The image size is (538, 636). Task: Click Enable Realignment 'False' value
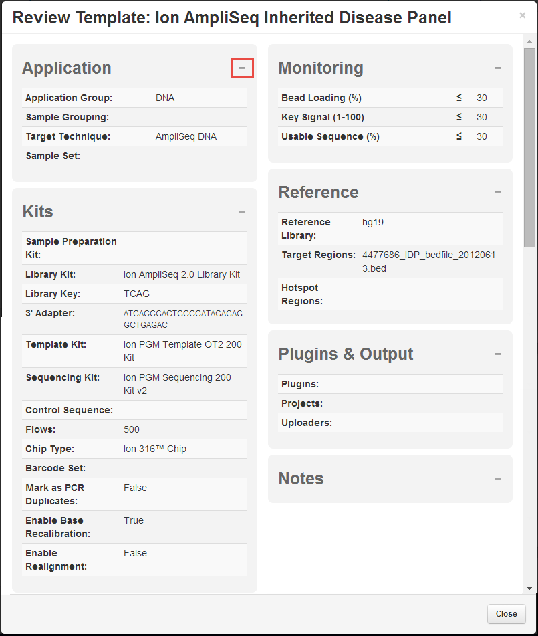135,553
